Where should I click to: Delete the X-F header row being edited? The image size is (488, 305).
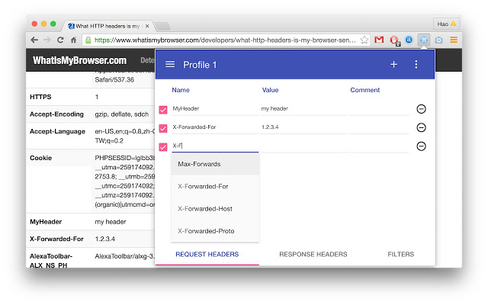click(421, 146)
